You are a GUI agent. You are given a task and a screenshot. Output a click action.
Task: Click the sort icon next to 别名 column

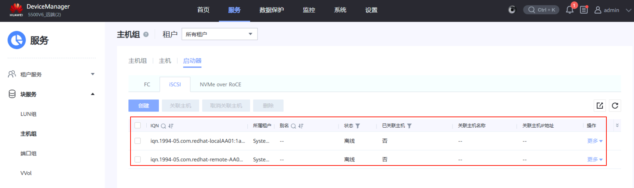click(x=301, y=126)
